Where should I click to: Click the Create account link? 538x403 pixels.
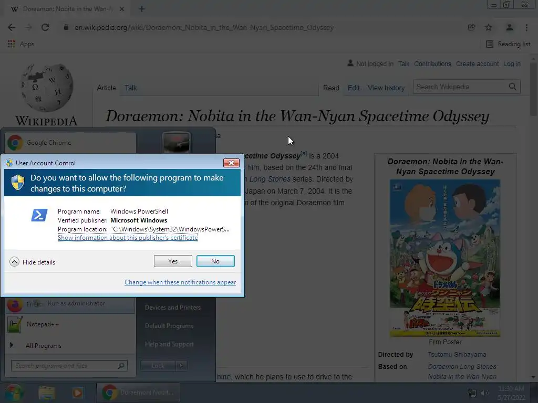[477, 63]
